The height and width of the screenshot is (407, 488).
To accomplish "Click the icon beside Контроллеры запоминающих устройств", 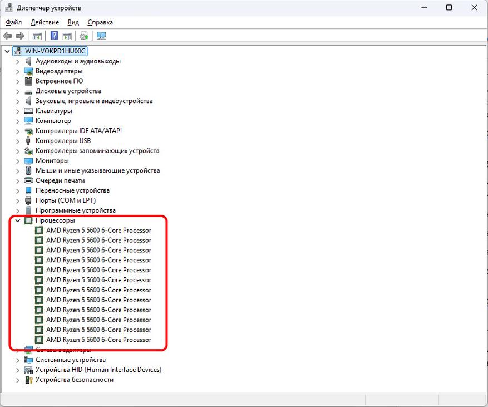I will [x=28, y=151].
